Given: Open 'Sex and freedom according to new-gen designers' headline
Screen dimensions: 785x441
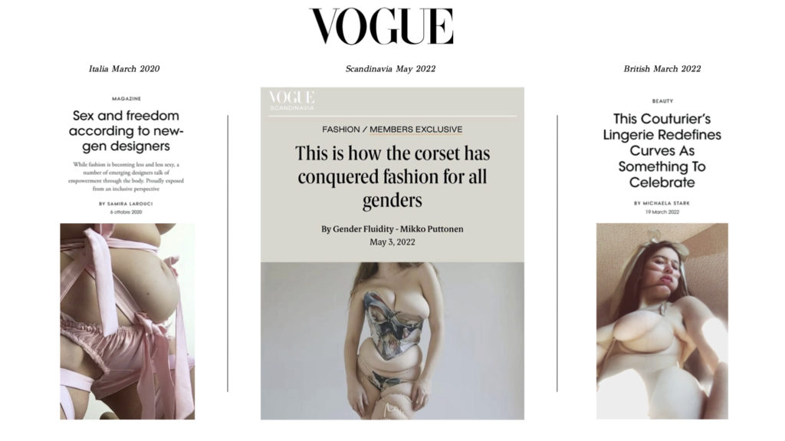Looking at the screenshot, I should [126, 131].
